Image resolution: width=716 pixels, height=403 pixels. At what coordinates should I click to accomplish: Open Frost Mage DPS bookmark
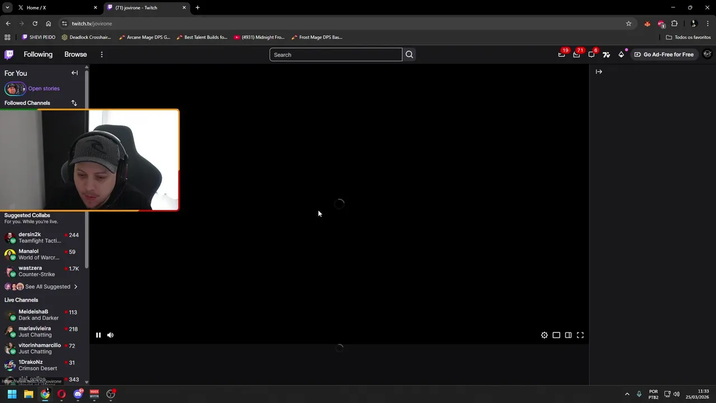[317, 38]
